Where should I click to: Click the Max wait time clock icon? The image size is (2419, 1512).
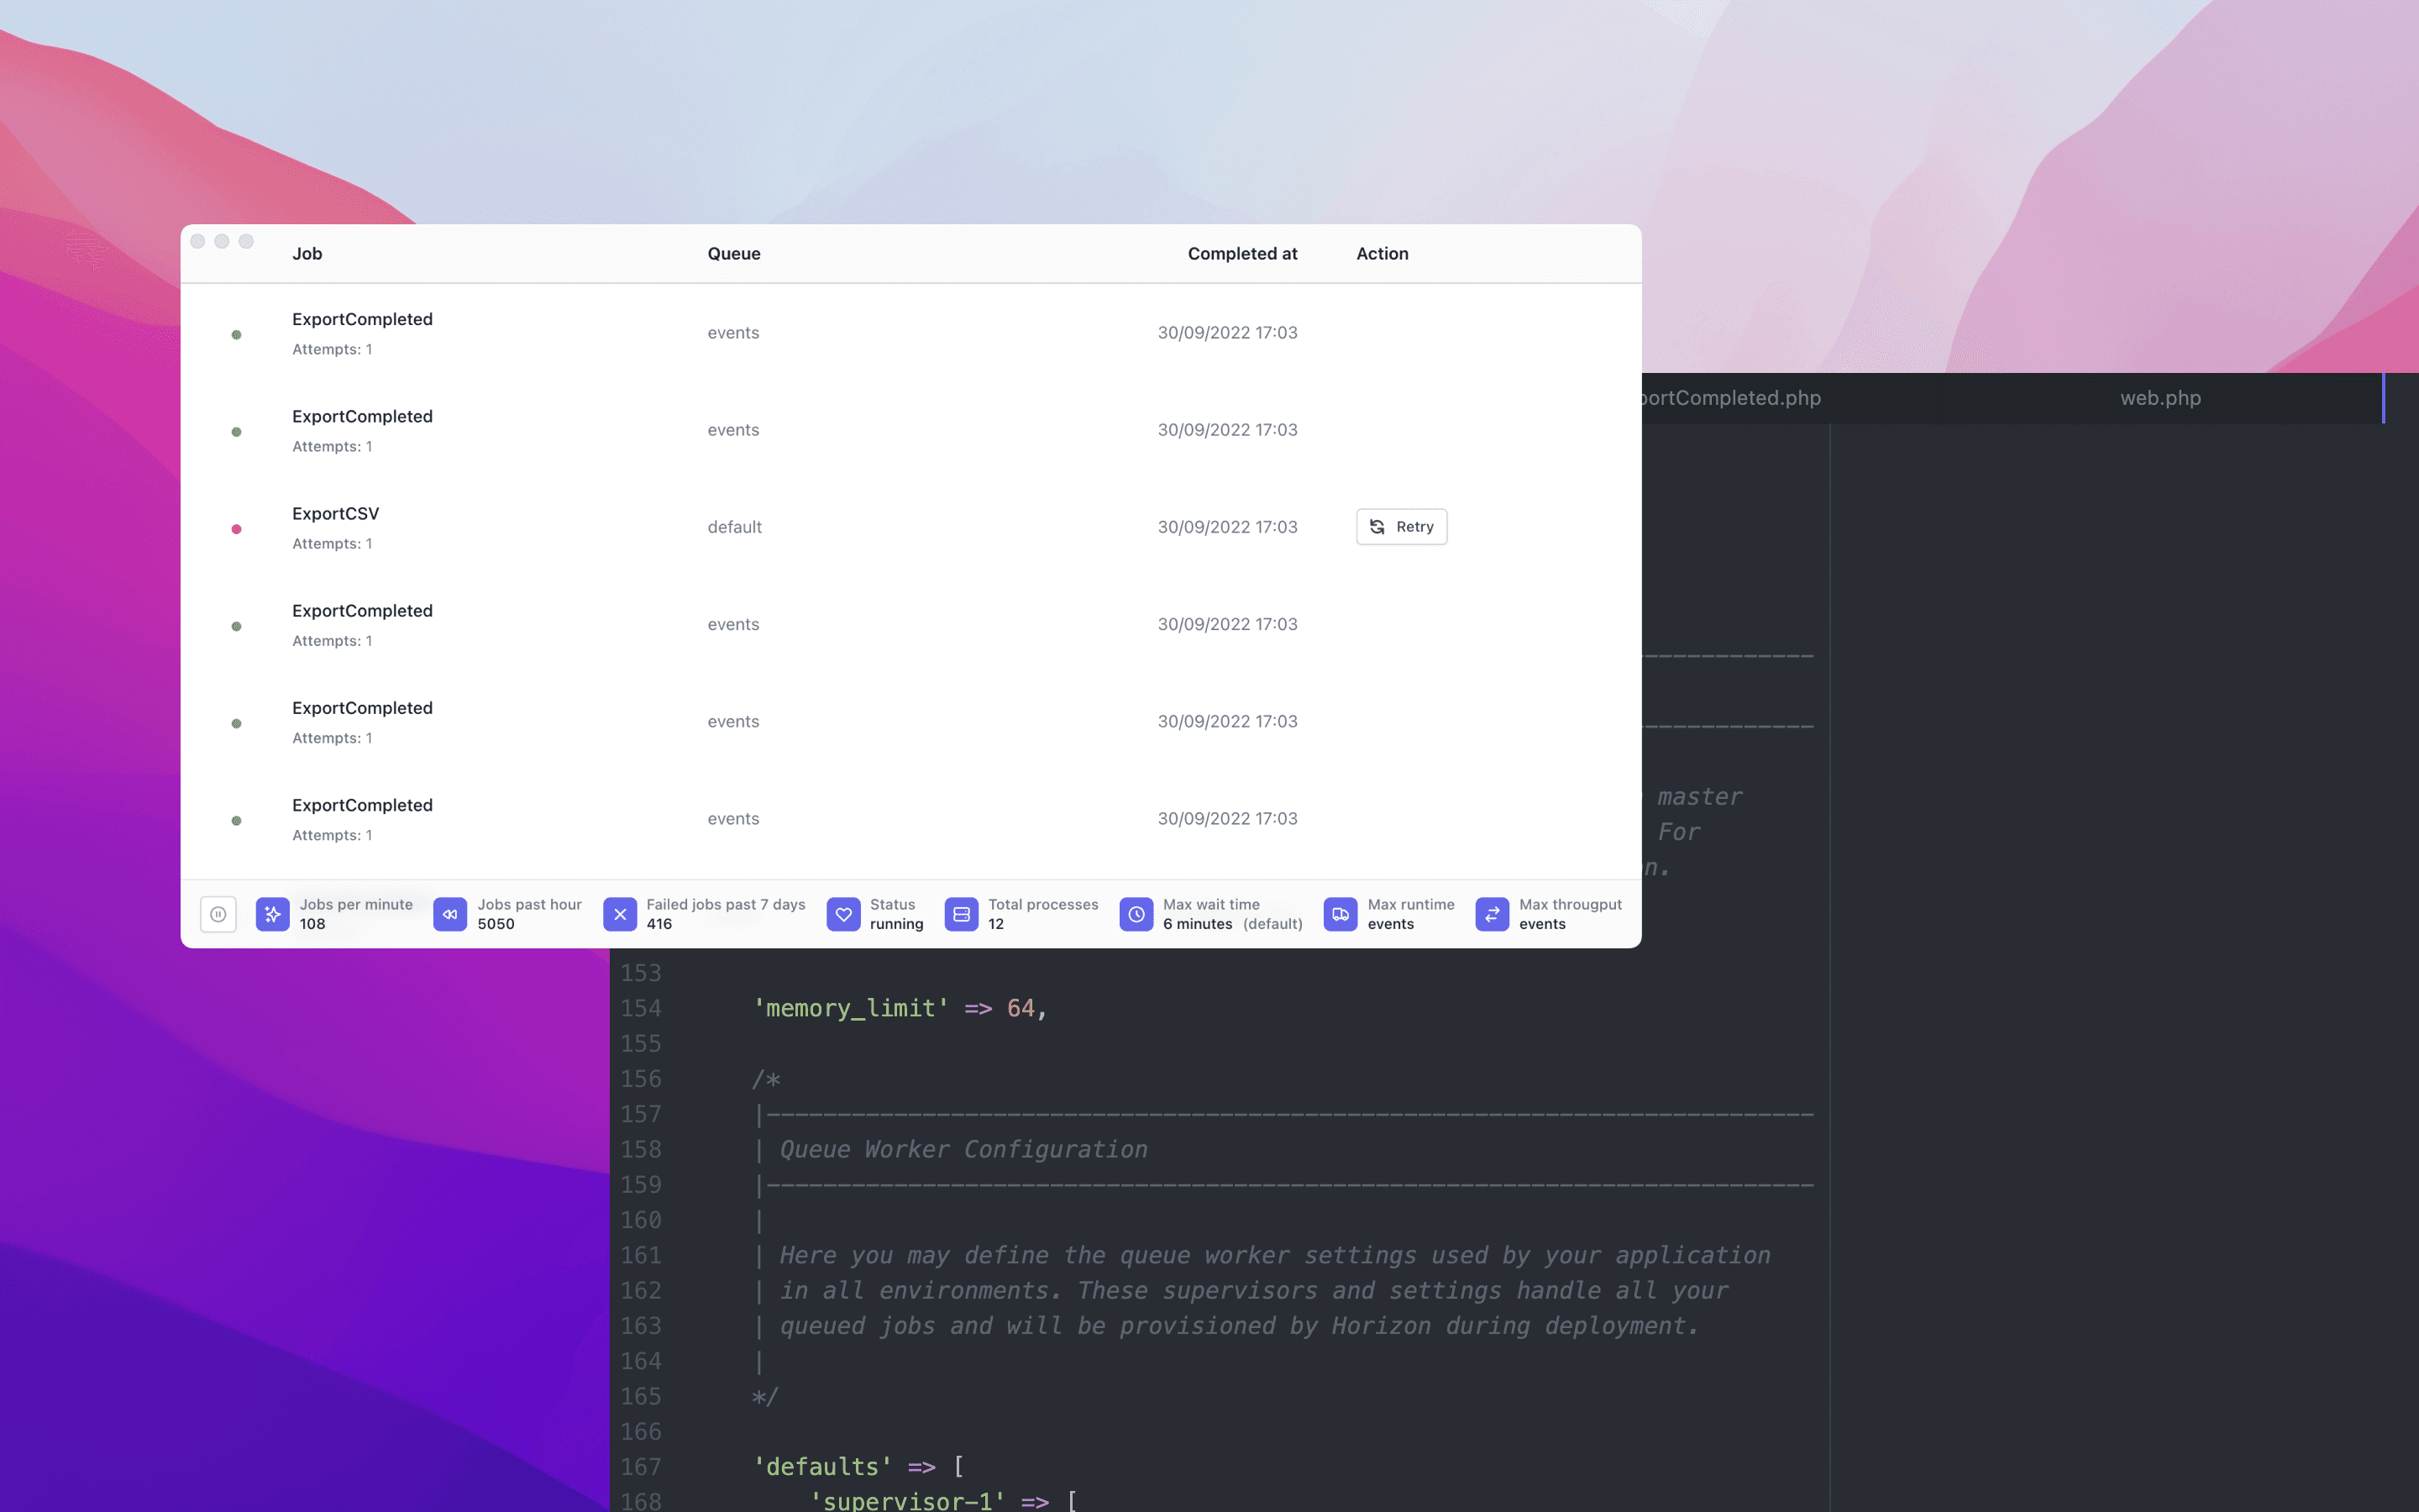tap(1136, 914)
